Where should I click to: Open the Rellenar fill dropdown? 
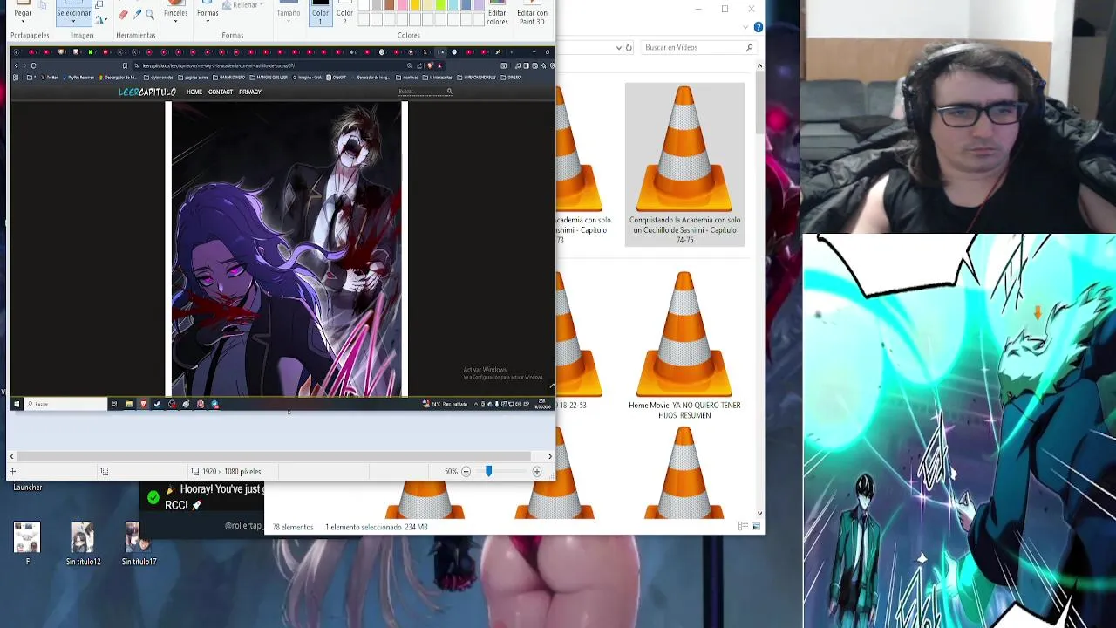pos(244,5)
